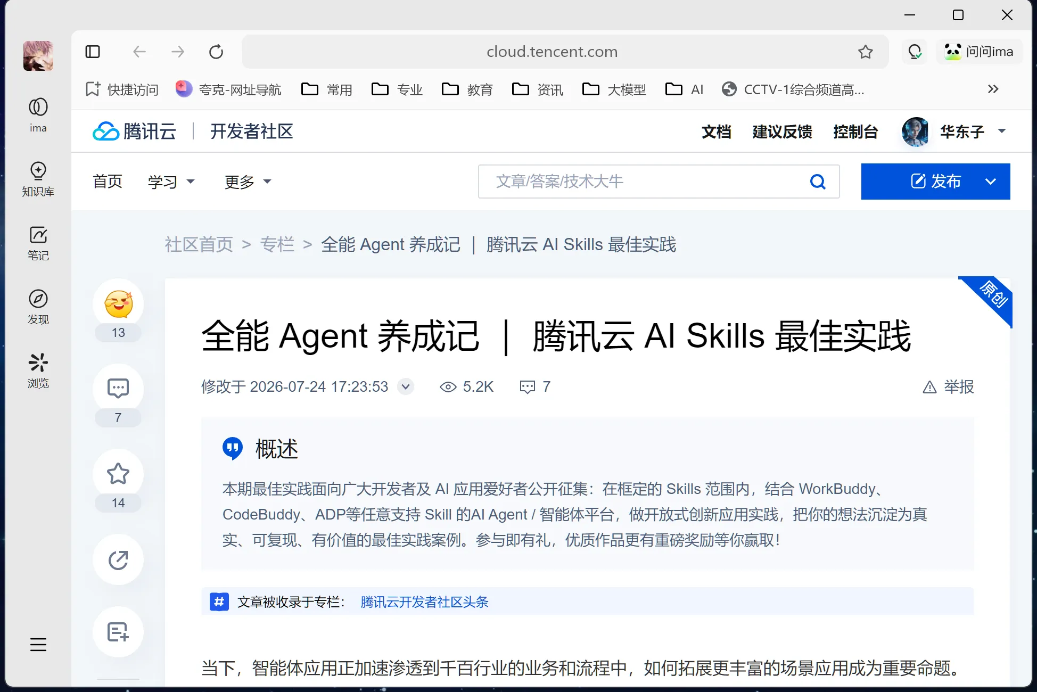
Task: Open comments via speech bubble button
Action: click(x=118, y=389)
